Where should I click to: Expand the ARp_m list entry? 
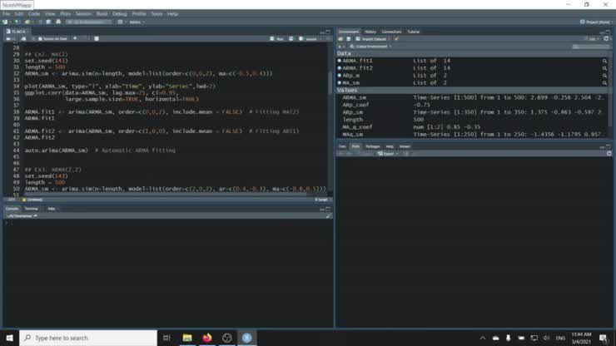[x=340, y=76]
